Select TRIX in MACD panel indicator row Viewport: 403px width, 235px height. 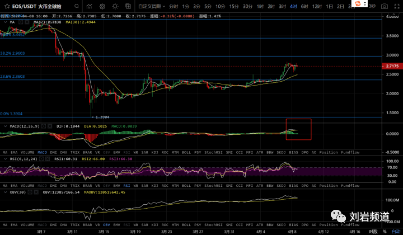[75, 152]
